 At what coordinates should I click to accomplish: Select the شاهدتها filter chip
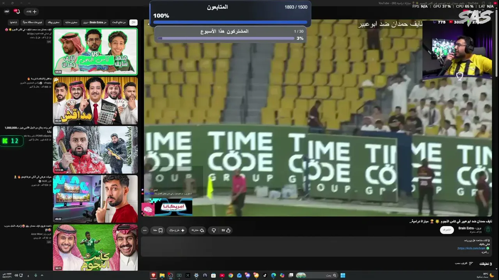tap(13, 22)
